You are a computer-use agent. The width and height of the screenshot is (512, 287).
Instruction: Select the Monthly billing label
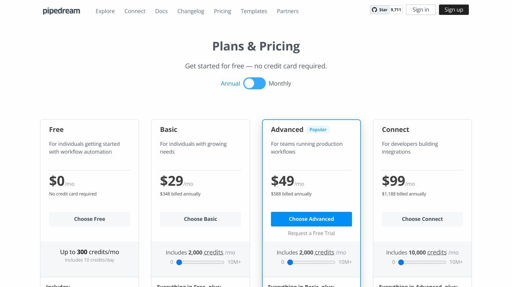click(280, 83)
